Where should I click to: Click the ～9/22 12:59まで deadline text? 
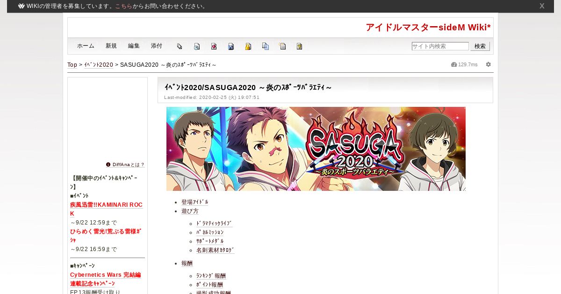93,223
